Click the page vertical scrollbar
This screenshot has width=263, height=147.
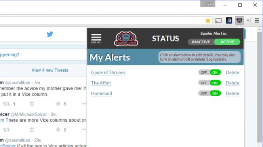(x=259, y=87)
